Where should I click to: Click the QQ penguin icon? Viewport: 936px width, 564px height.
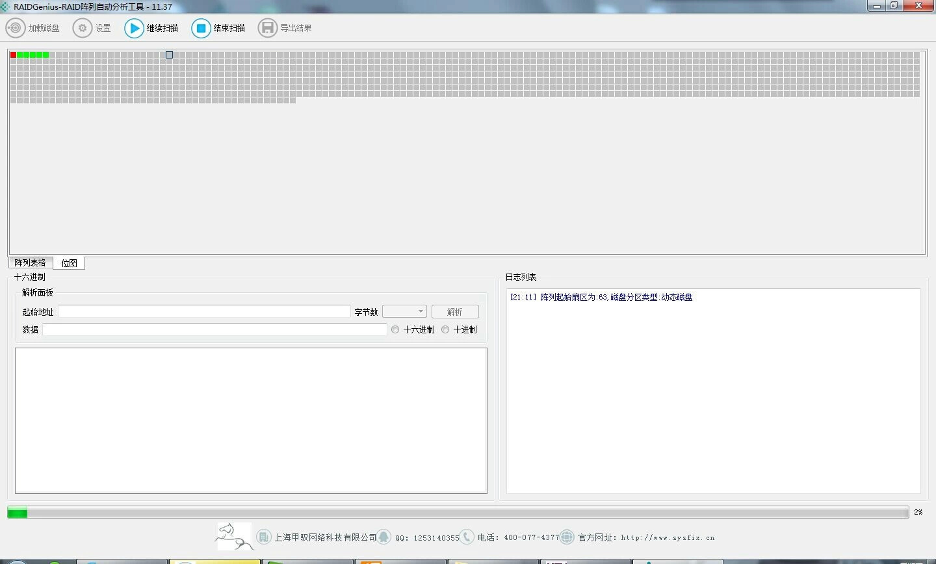[x=384, y=537]
